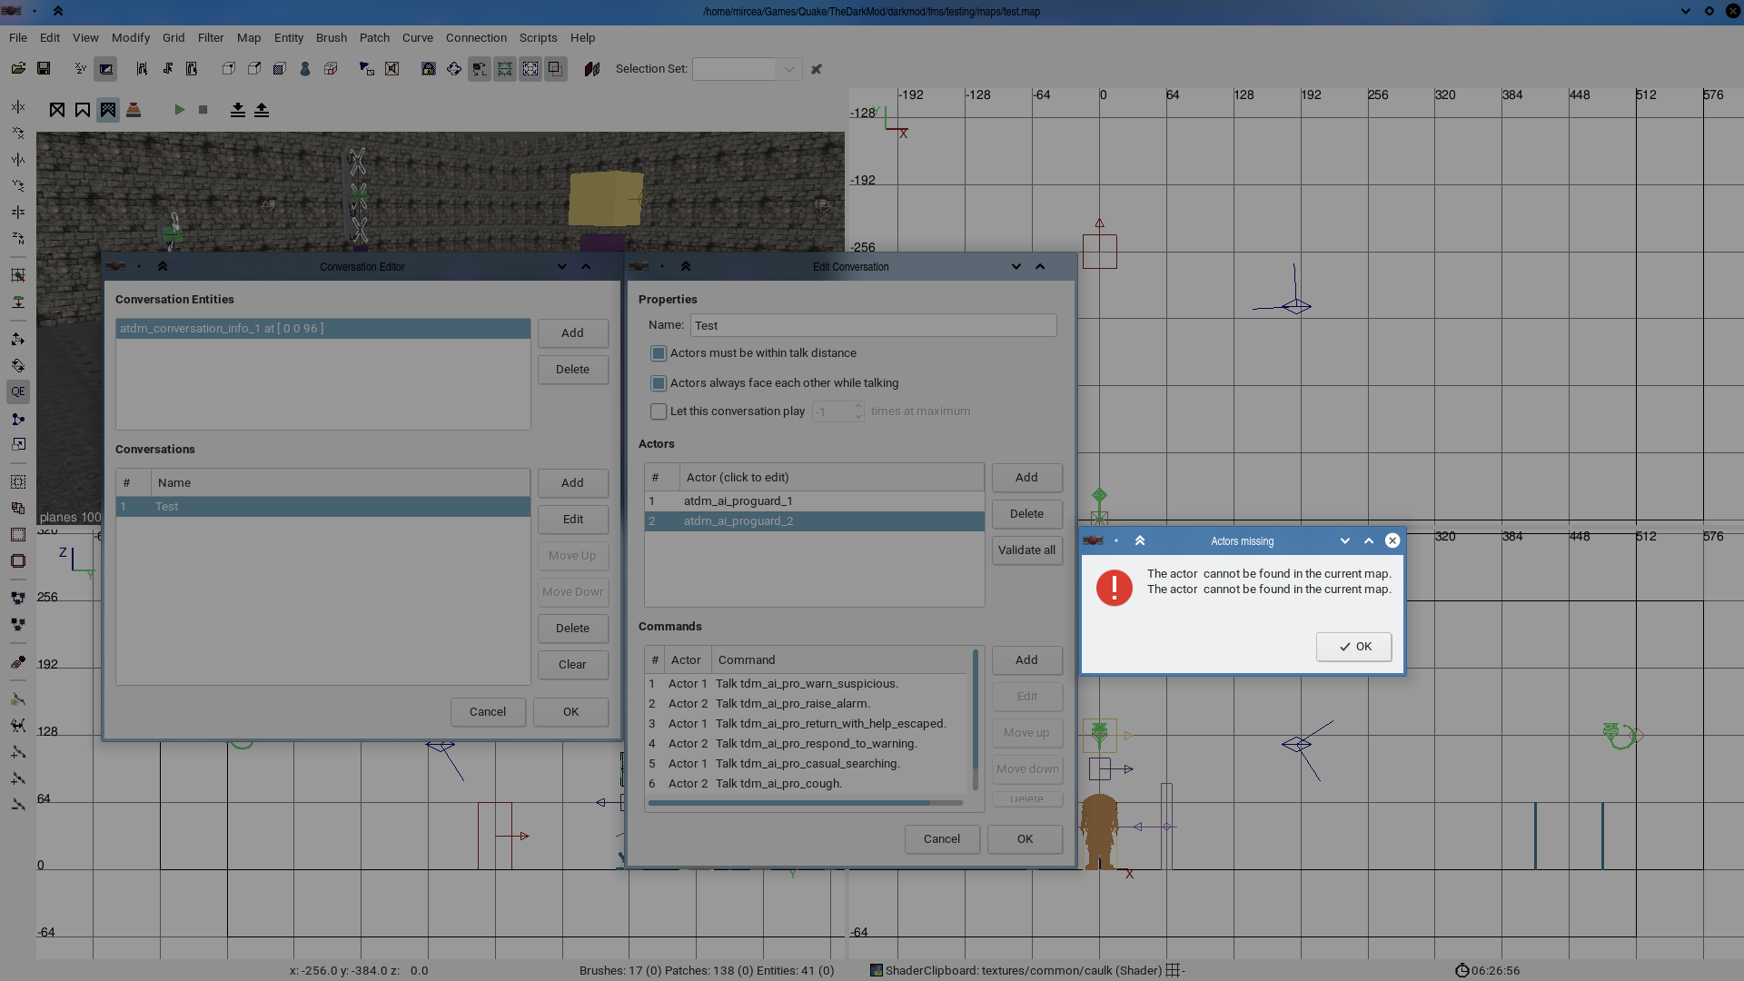Image resolution: width=1744 pixels, height=981 pixels.
Task: Uncheck Actors always face each other
Action: 659,383
